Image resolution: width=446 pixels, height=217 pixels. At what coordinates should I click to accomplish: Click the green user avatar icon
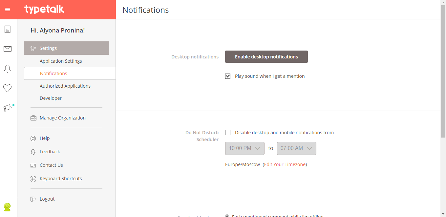(x=7, y=207)
